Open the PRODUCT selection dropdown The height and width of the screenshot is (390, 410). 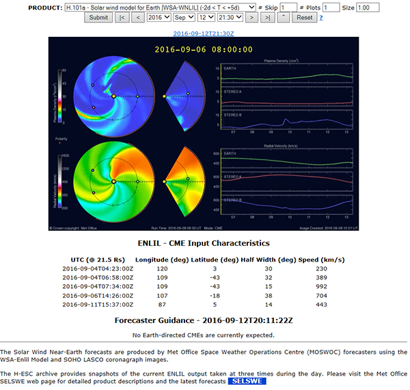tap(160, 7)
